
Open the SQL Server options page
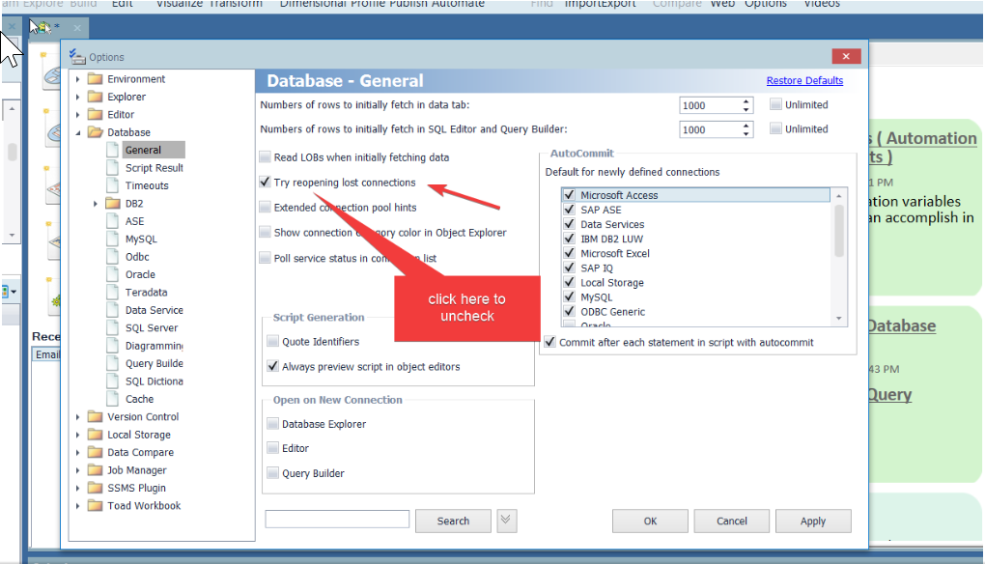(x=152, y=328)
